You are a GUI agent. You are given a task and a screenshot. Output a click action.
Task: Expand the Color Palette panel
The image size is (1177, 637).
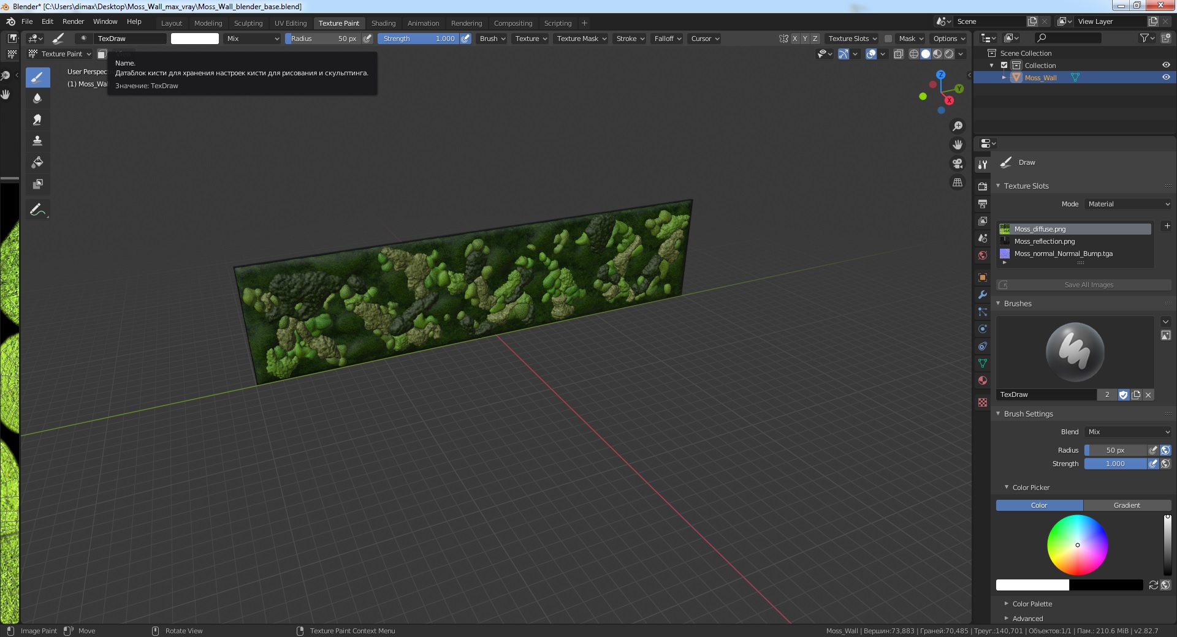(1032, 604)
